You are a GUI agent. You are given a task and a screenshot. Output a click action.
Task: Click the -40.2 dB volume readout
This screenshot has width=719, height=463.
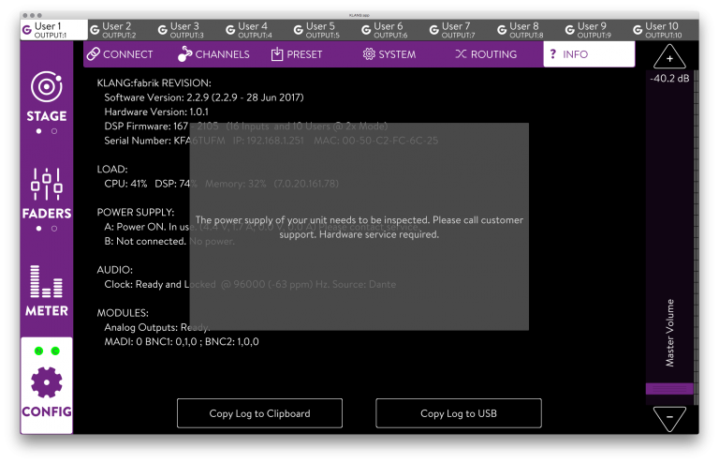669,79
